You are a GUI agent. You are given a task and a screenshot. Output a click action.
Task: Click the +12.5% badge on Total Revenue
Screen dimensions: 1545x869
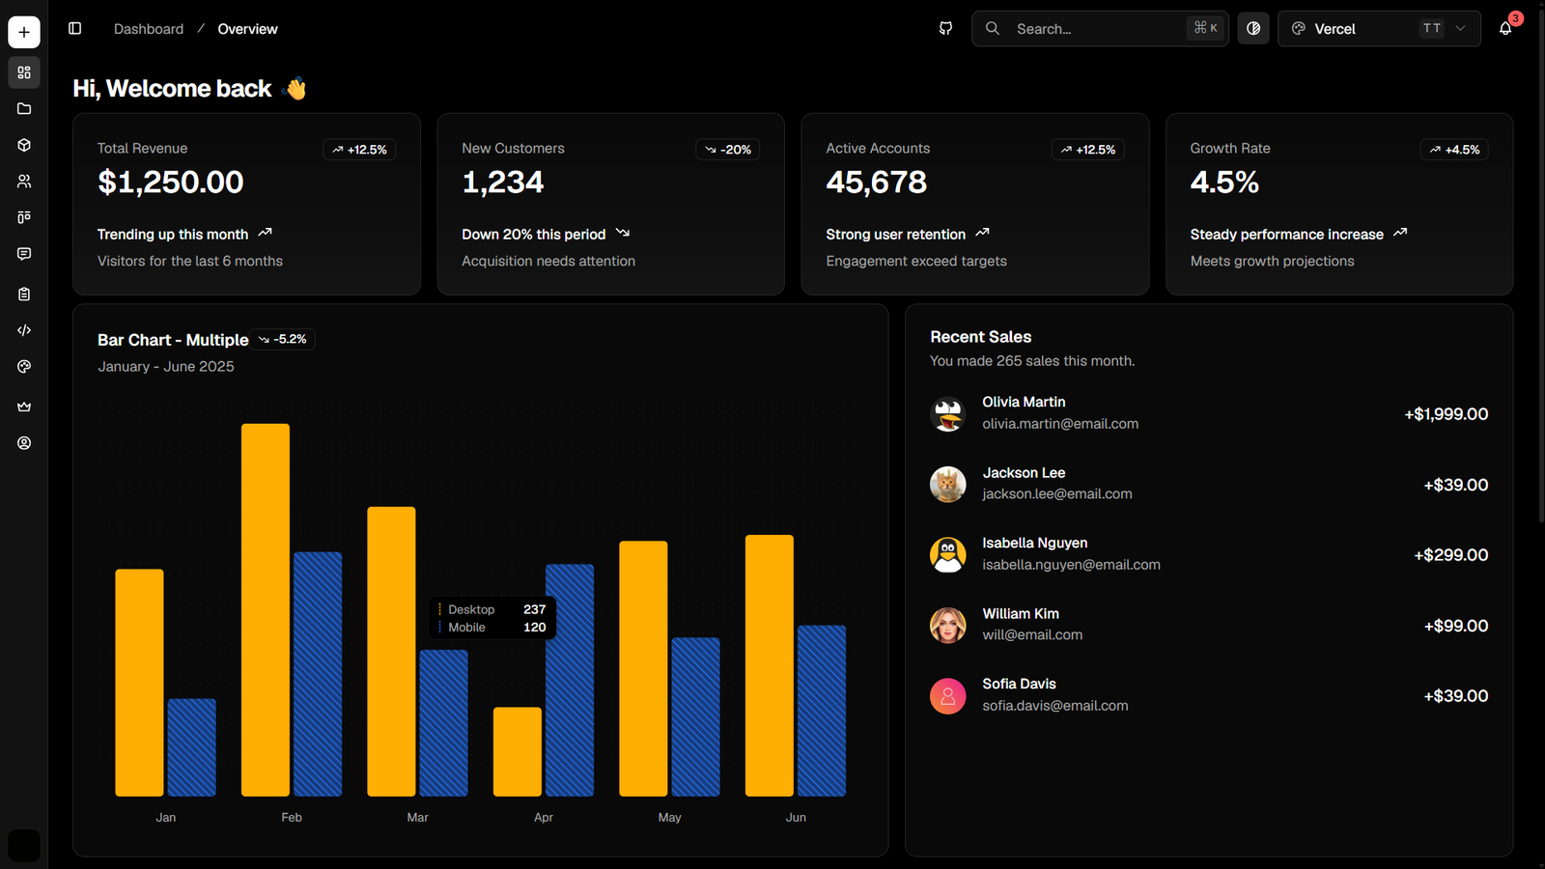(359, 150)
